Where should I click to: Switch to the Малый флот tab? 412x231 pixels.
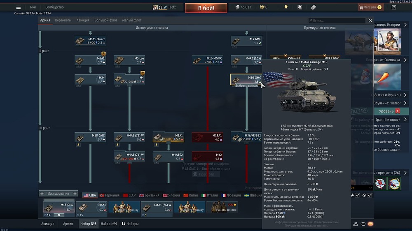tap(132, 20)
